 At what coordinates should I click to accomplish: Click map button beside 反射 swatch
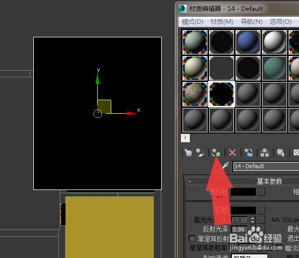click(x=261, y=210)
